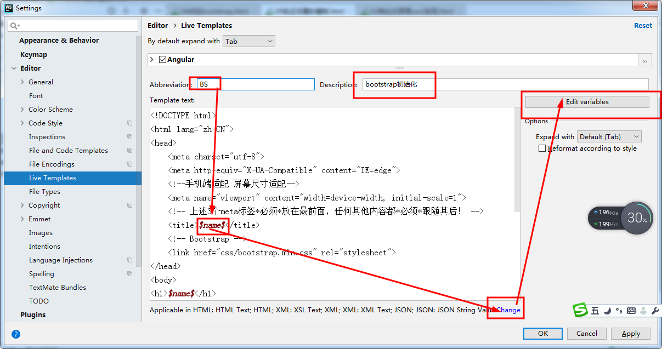Image resolution: width=662 pixels, height=349 pixels.
Task: Click the user avatar icon in IME toolbar
Action: pos(643,311)
